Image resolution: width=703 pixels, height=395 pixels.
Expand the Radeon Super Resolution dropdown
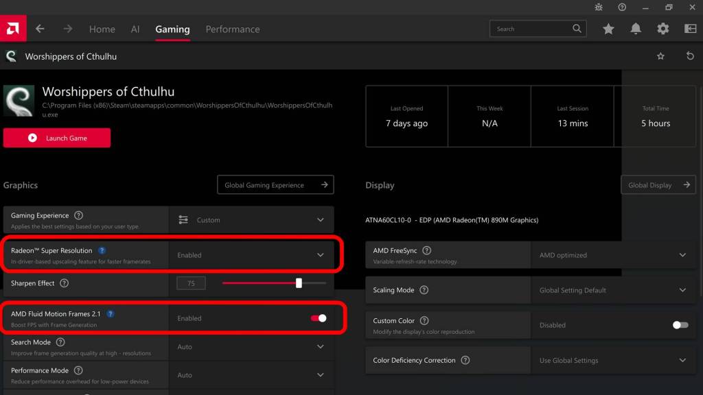320,255
